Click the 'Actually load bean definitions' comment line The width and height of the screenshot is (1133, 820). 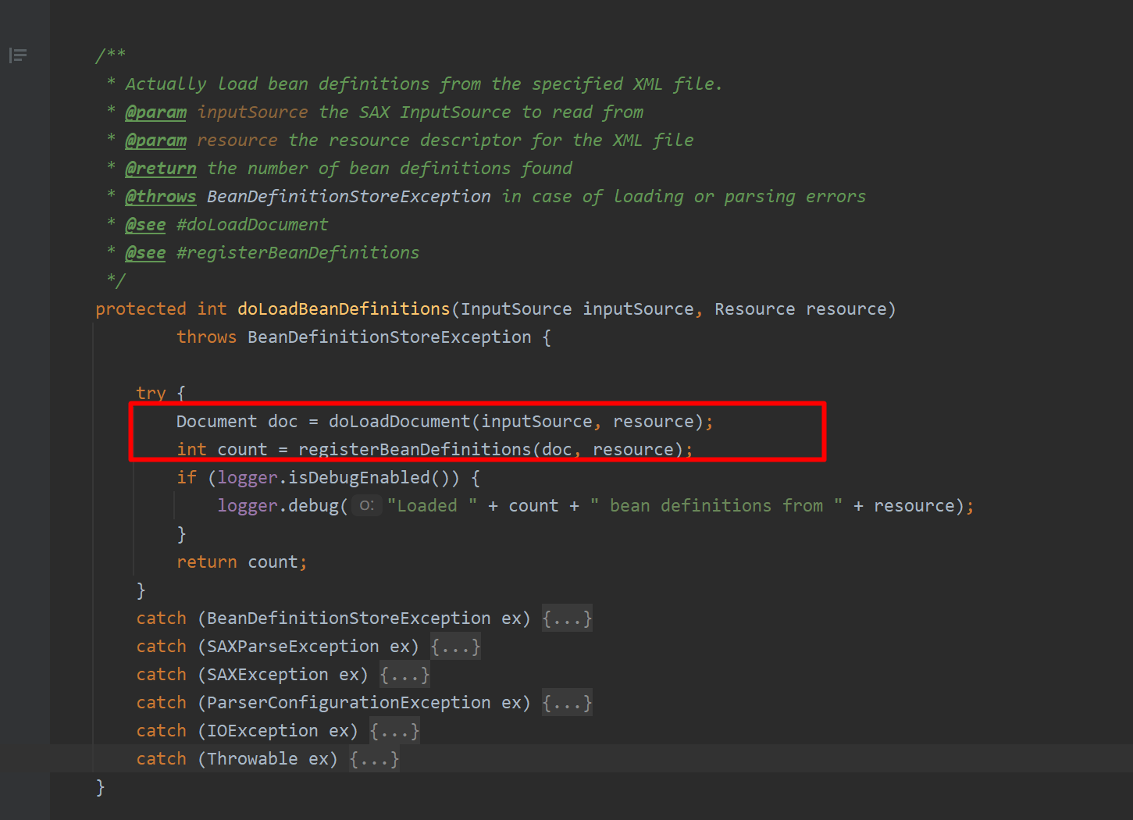pyautogui.click(x=424, y=84)
